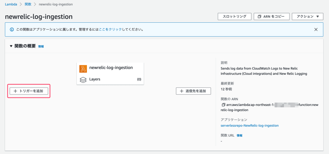Click the Lambda function icon in the designer
This screenshot has width=329, height=154.
pyautogui.click(x=83, y=69)
